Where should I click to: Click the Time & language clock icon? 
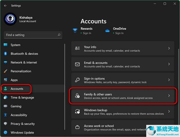[5, 97]
